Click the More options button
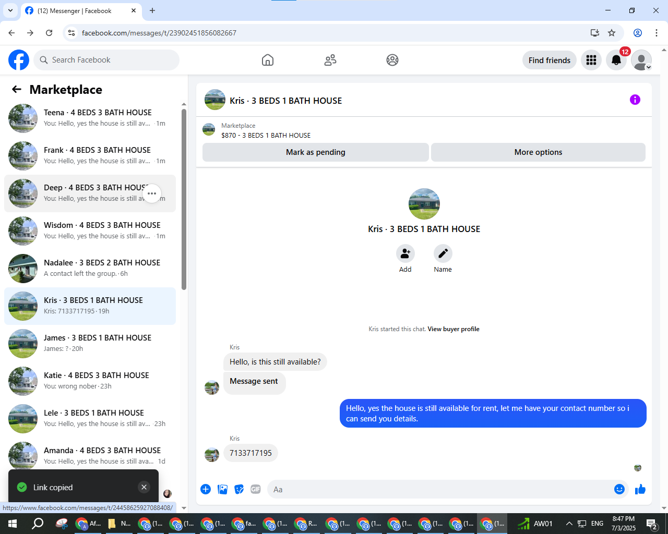This screenshot has height=534, width=668. (x=538, y=152)
